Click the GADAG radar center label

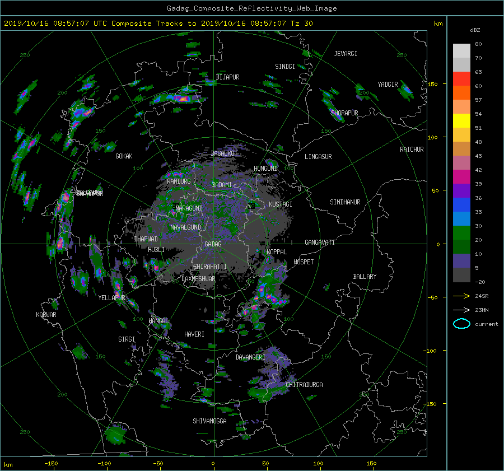(x=213, y=244)
